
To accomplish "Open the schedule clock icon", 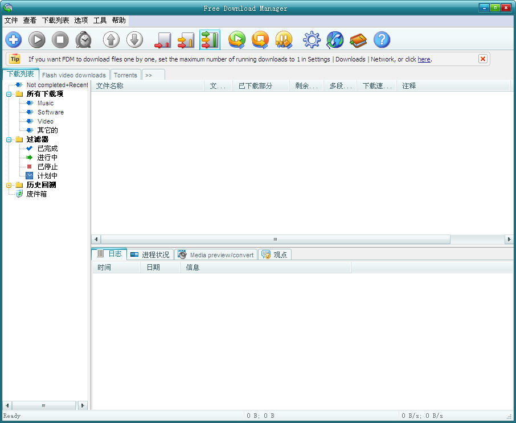I will pos(84,40).
